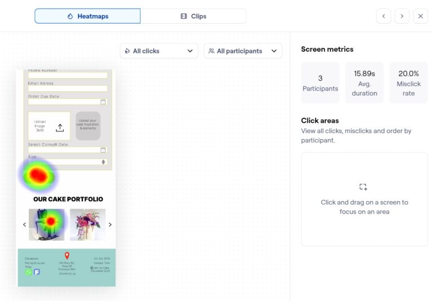
Task: Expand the All clicks dropdown
Action: pyautogui.click(x=159, y=51)
